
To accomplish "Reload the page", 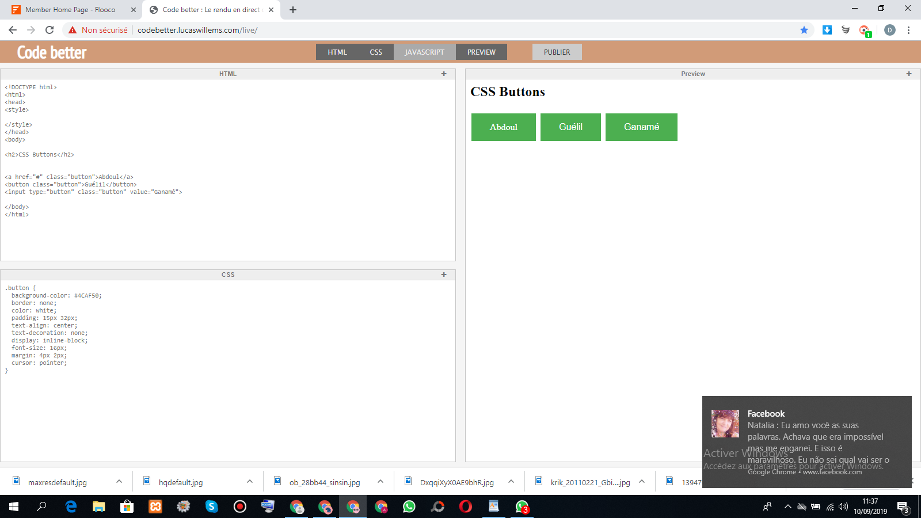I will (x=50, y=30).
